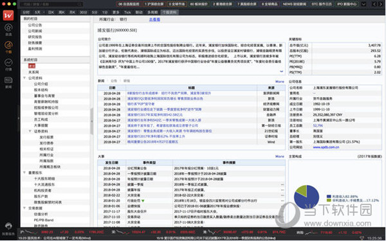Collapse the 交易数据 tree node
386x241 pixels.
tap(24, 208)
